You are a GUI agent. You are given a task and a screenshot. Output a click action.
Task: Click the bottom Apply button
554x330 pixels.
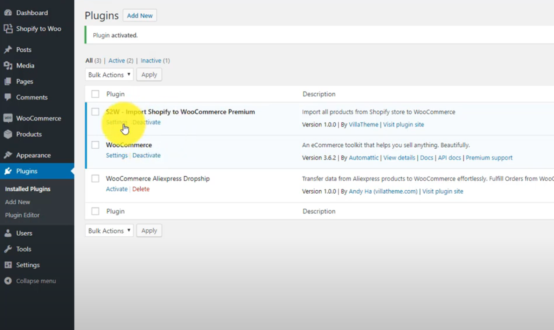(149, 231)
